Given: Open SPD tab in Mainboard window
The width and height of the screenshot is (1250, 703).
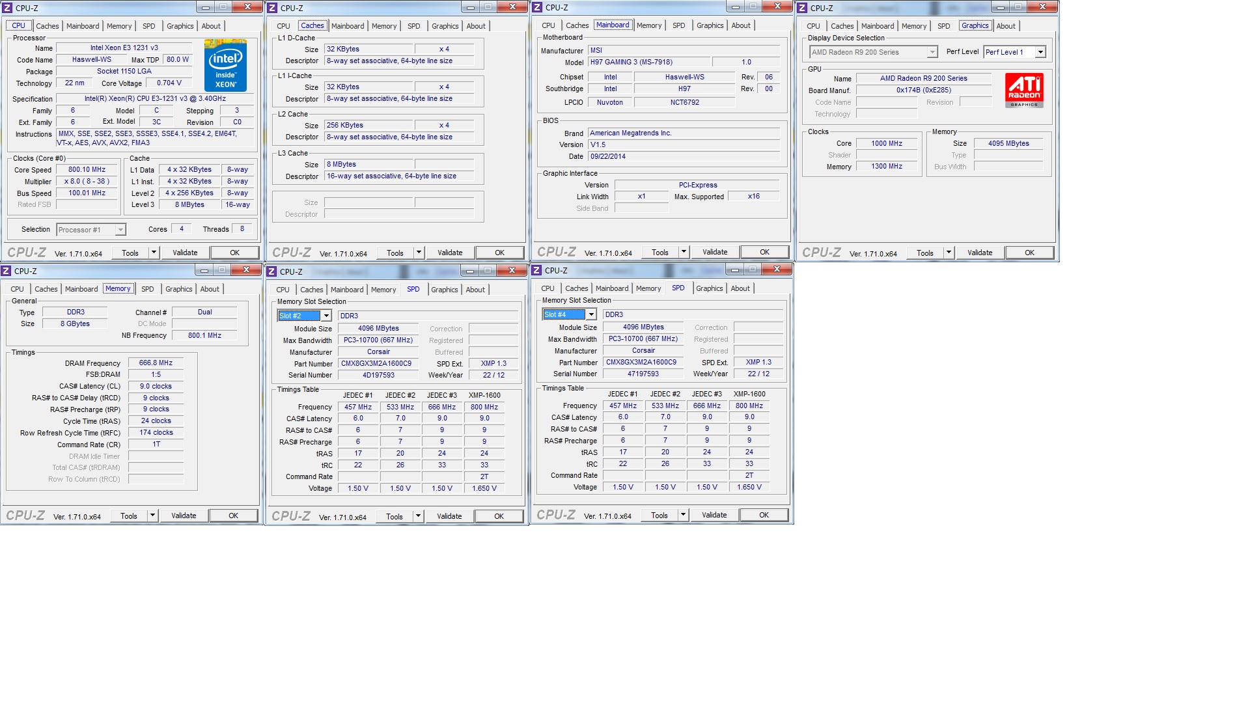Looking at the screenshot, I should 678,25.
